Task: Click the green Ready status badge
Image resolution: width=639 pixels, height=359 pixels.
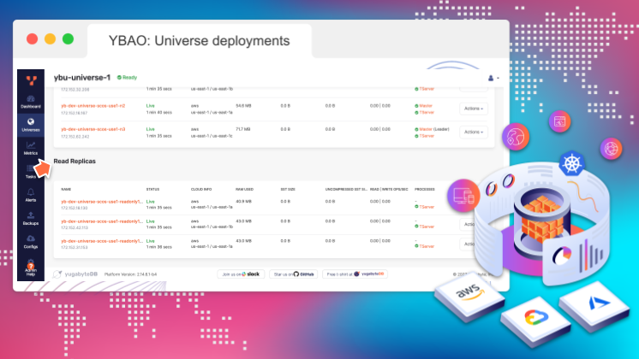Action: (x=127, y=77)
